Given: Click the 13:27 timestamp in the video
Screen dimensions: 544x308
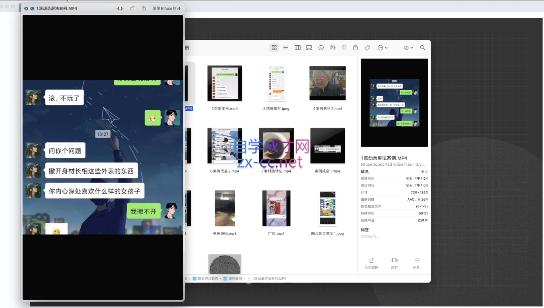Looking at the screenshot, I should (103, 134).
